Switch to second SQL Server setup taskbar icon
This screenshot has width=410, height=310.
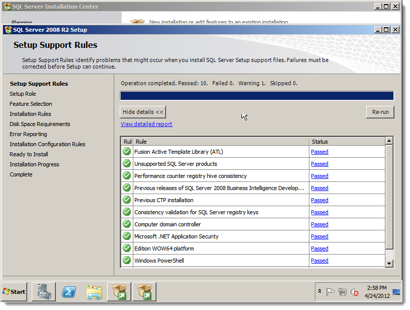coord(144,292)
